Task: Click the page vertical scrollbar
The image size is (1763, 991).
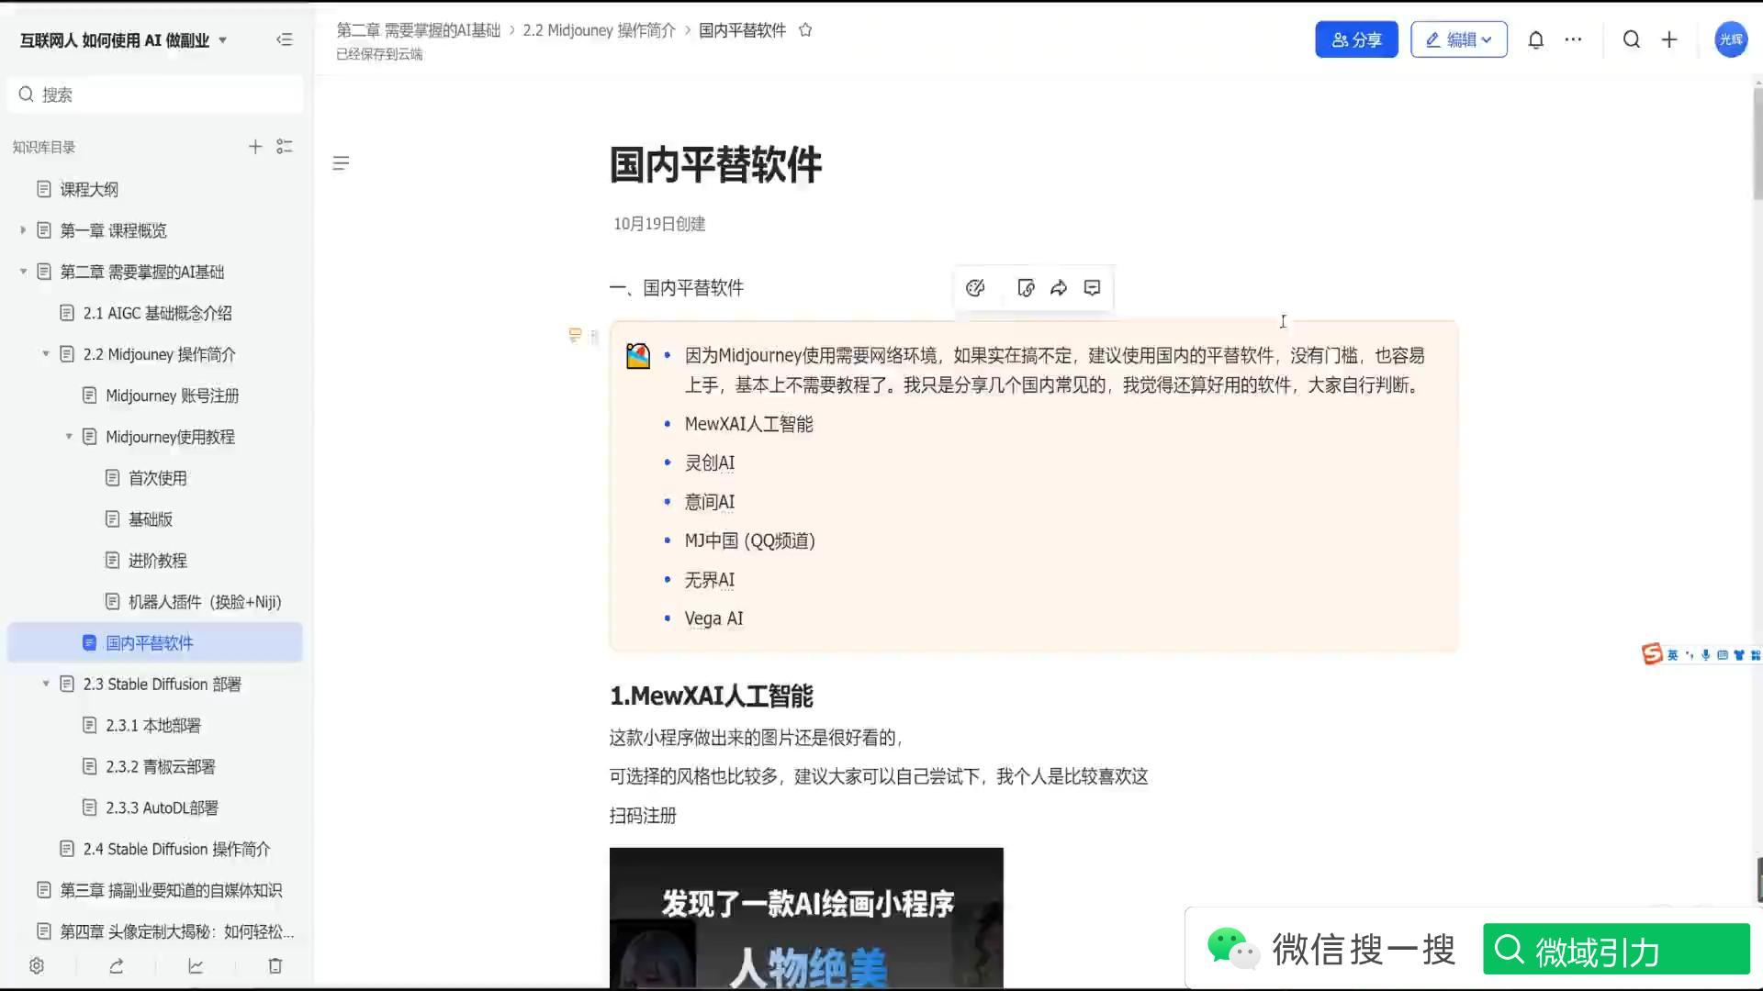Action: (x=1757, y=142)
